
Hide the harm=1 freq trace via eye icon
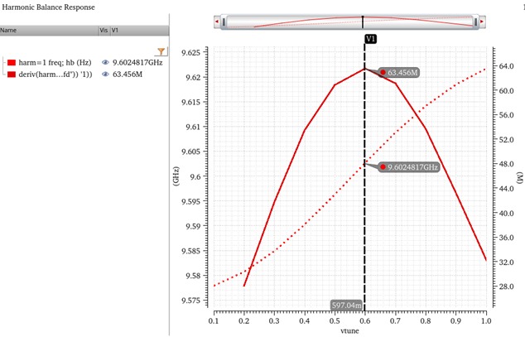tap(105, 62)
